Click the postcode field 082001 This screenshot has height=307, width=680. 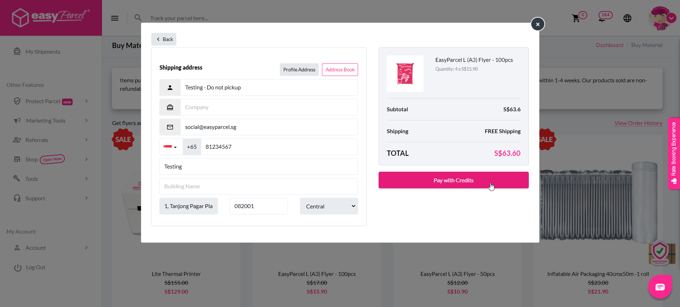259,206
